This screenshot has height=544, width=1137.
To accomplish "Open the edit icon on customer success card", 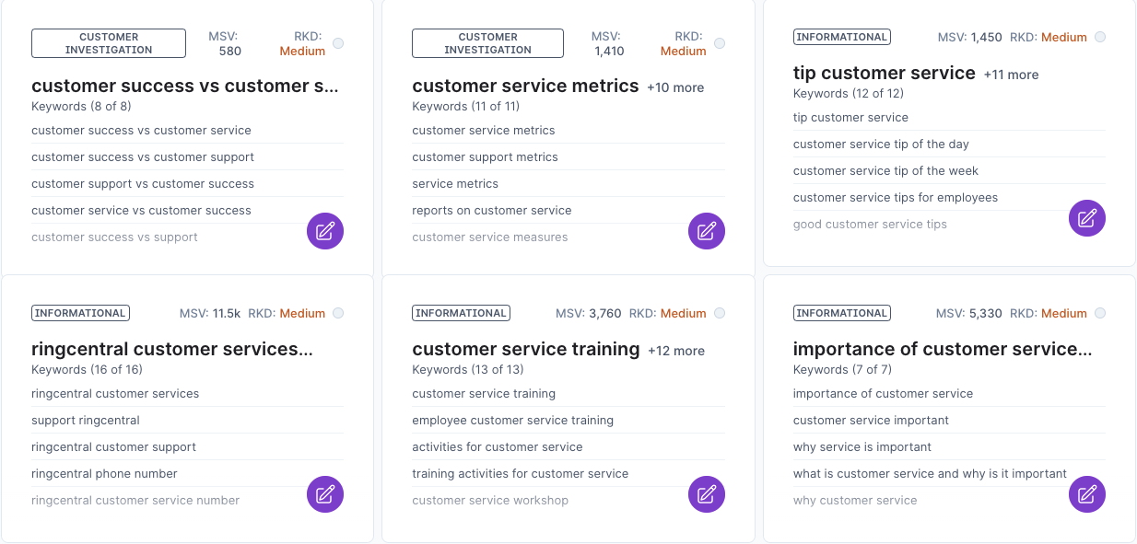I will point(325,231).
